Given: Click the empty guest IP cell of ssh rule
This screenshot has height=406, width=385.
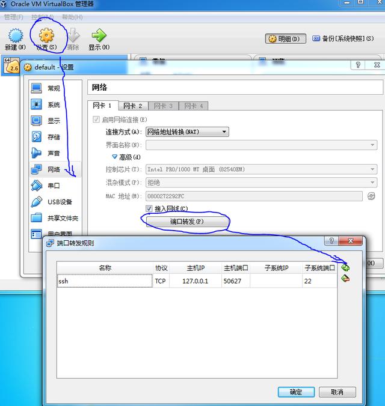Looking at the screenshot, I should (276, 281).
